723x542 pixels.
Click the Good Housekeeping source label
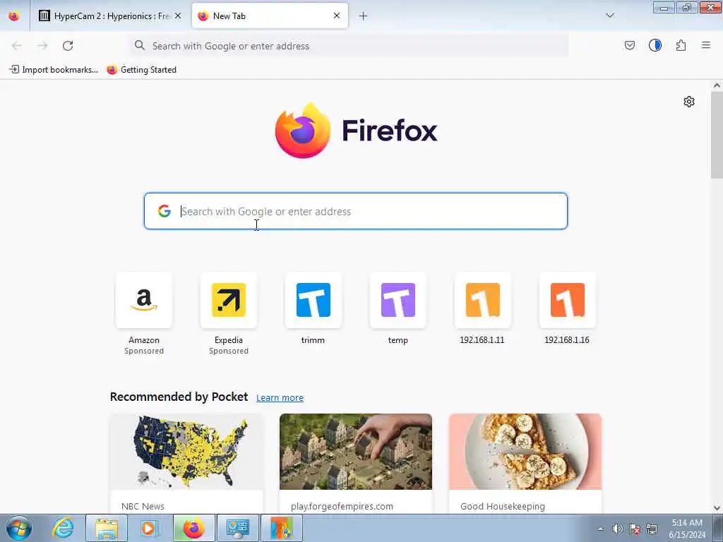tap(503, 506)
